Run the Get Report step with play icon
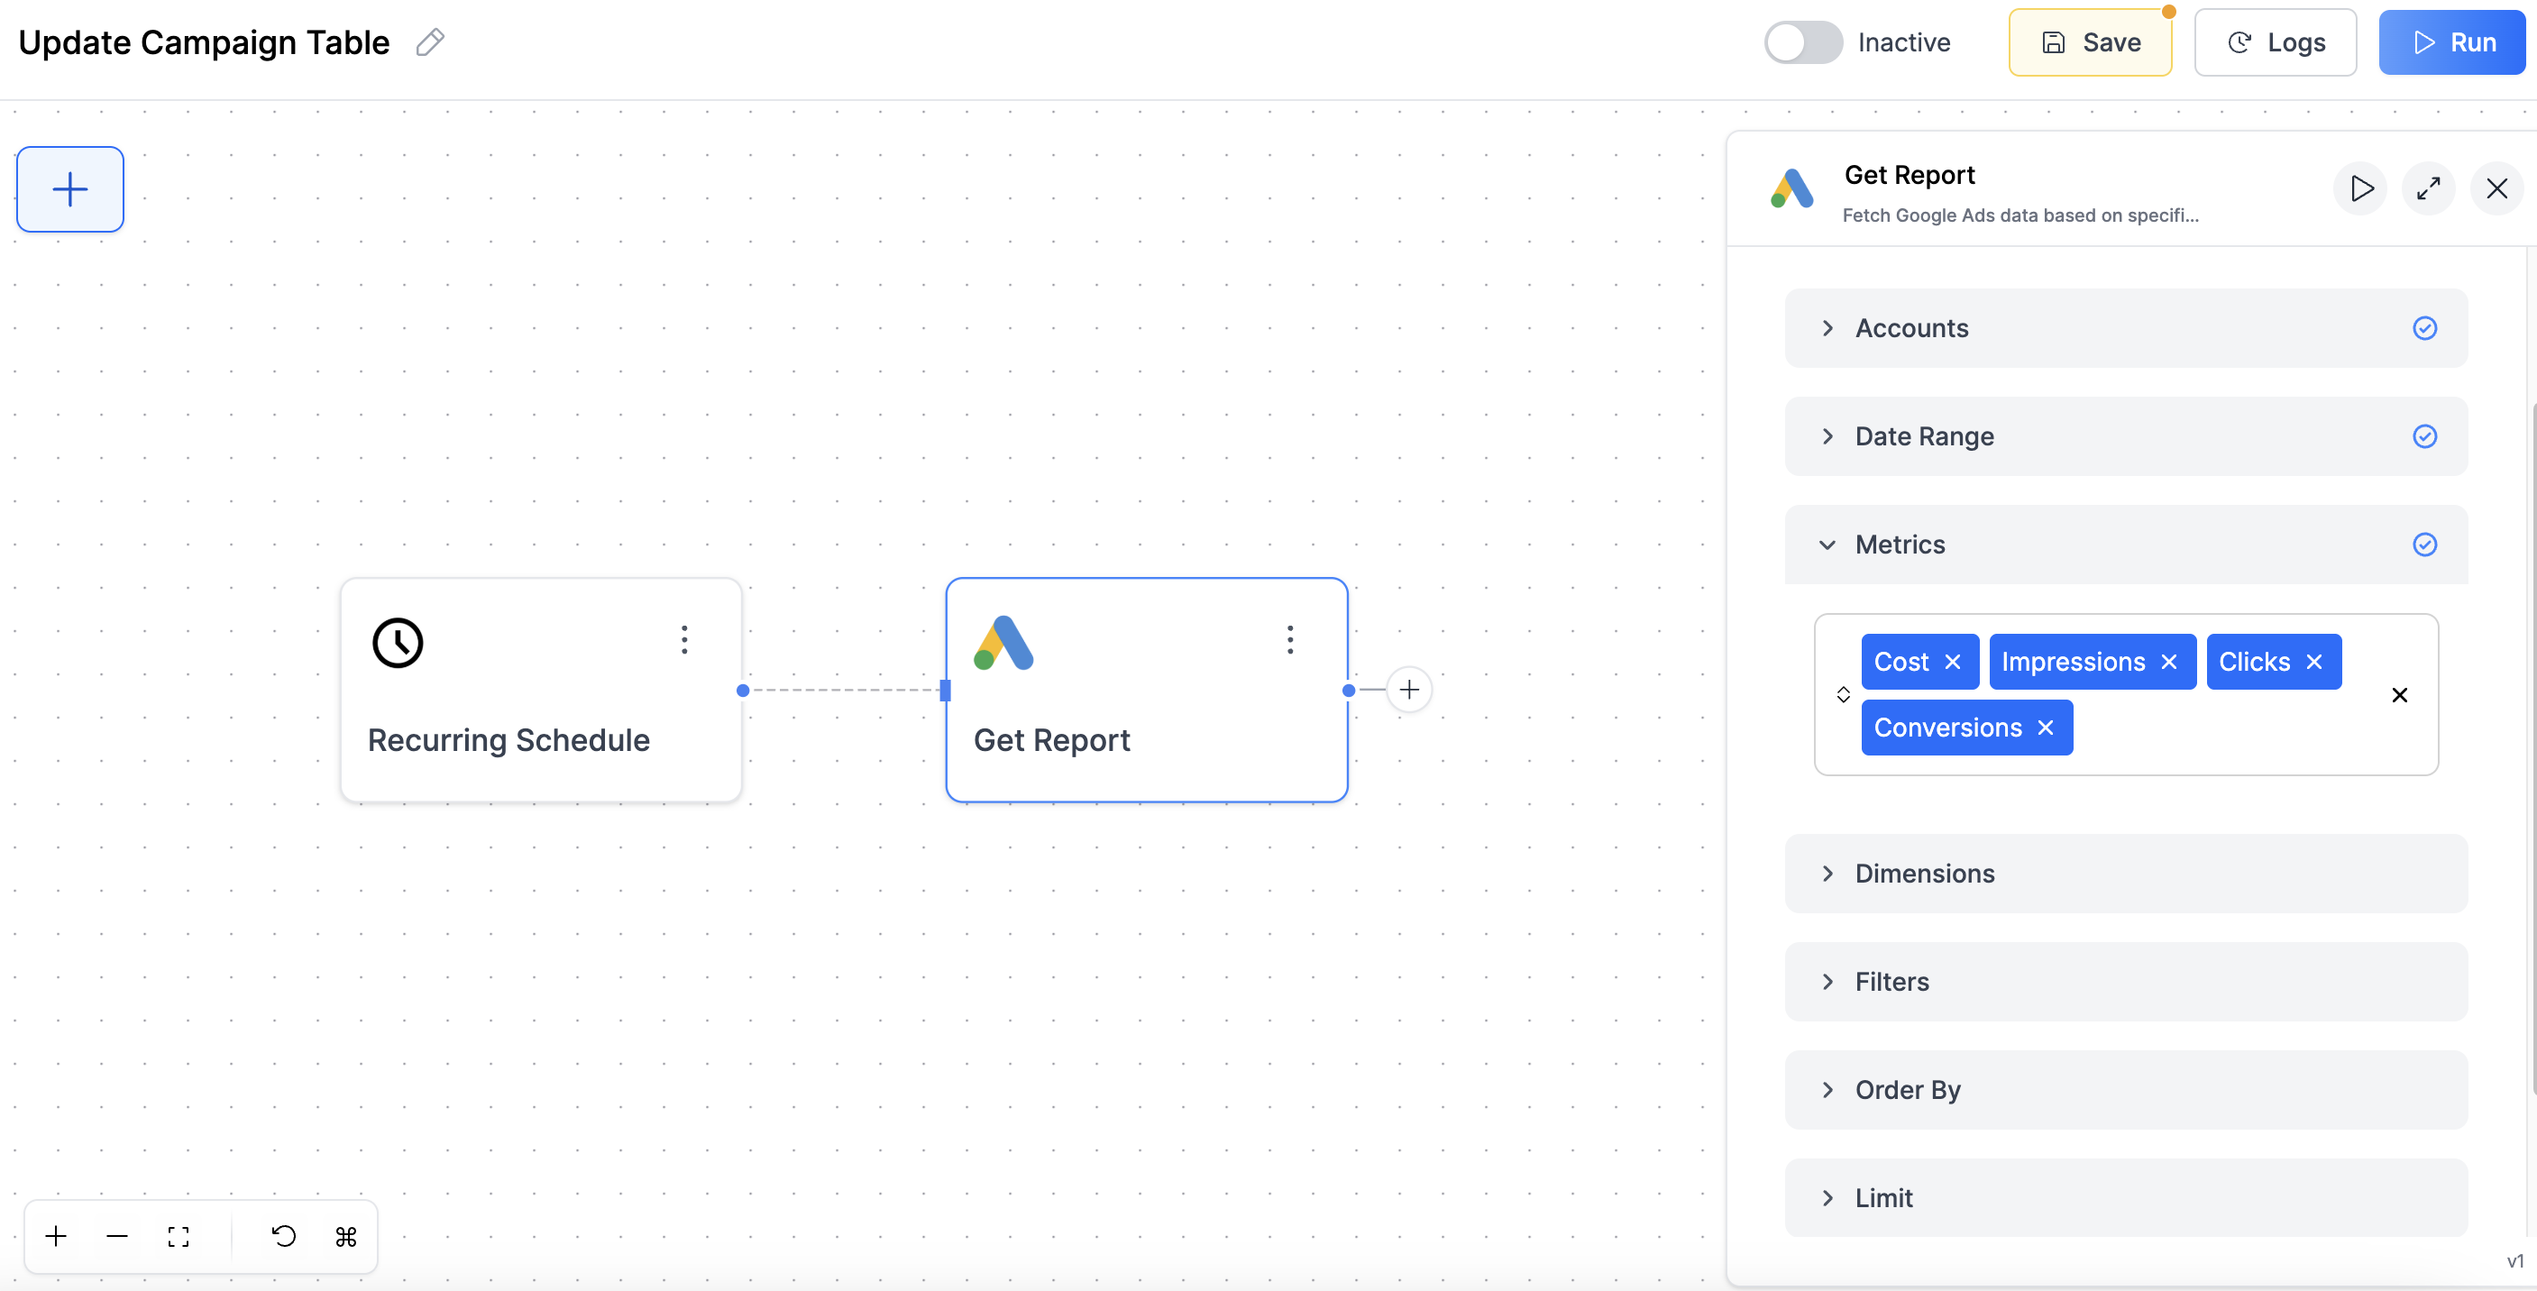The height and width of the screenshot is (1291, 2537). click(x=2360, y=188)
